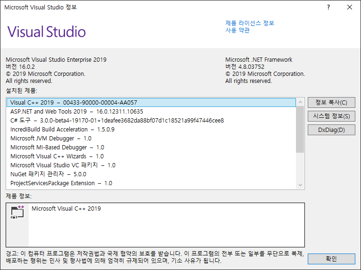Select Microsoft JVM Debugger row
This screenshot has height=270, width=361.
tap(151, 139)
